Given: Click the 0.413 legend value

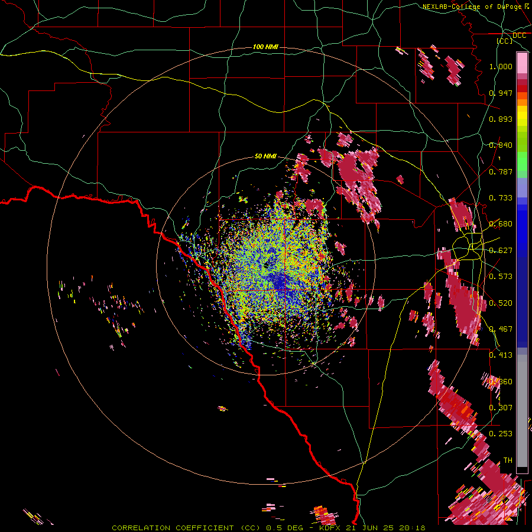Looking at the screenshot, I should click(x=501, y=355).
